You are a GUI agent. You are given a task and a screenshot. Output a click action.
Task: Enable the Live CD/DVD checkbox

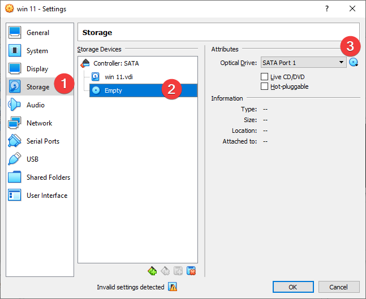264,76
